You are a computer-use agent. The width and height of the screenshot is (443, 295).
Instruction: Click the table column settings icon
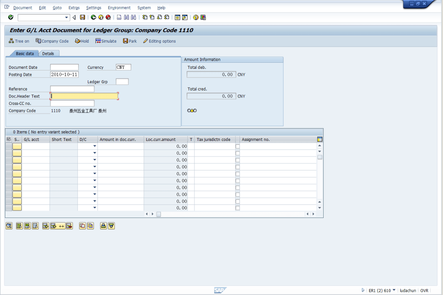pos(320,139)
